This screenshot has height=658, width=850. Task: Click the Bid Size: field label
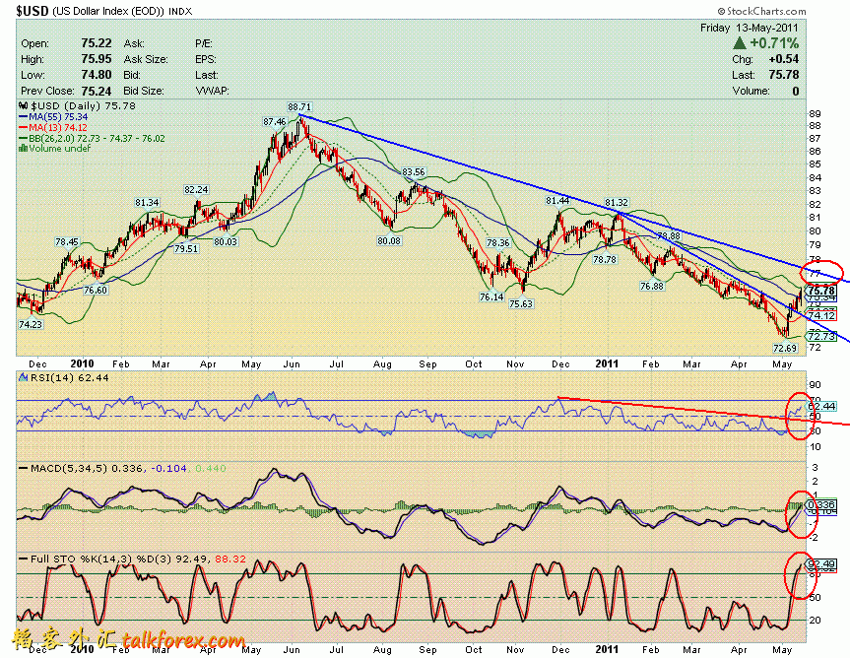[144, 91]
